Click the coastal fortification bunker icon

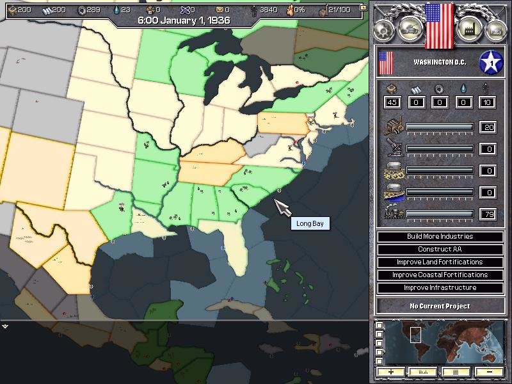[394, 192]
